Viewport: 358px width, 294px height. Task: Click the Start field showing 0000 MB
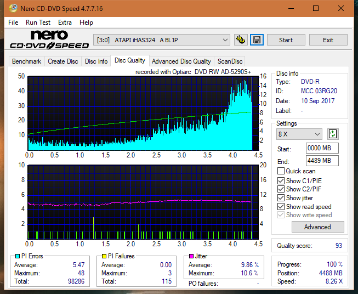point(322,148)
